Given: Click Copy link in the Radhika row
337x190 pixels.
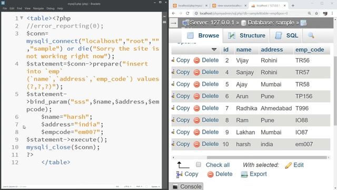Looking at the screenshot, I should coord(183,108).
